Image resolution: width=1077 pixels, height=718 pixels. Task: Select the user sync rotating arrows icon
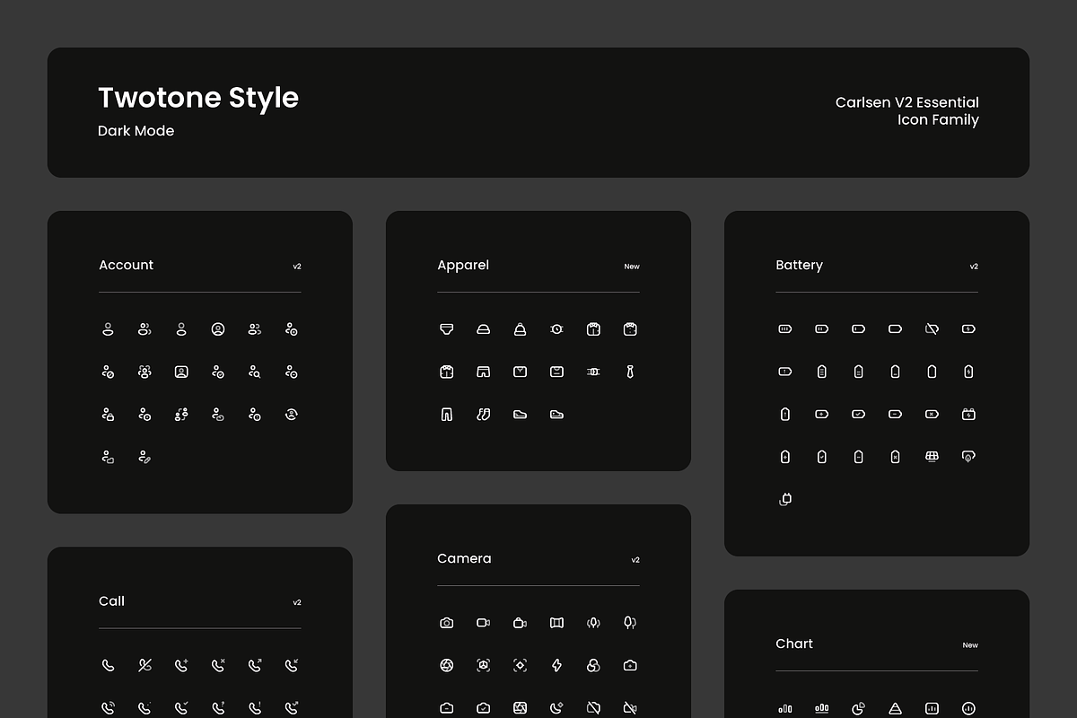(x=292, y=414)
